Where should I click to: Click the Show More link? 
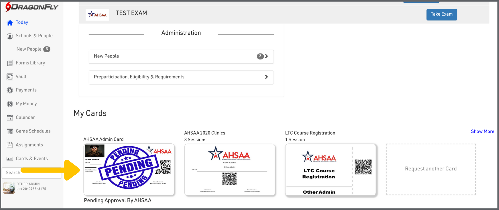click(x=482, y=131)
